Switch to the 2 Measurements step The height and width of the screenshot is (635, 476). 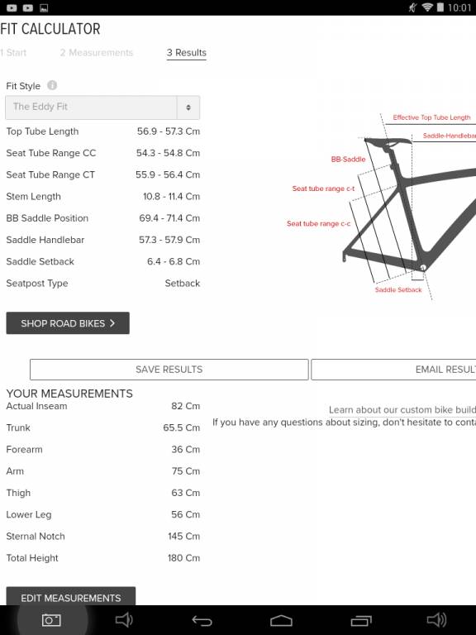pos(97,53)
